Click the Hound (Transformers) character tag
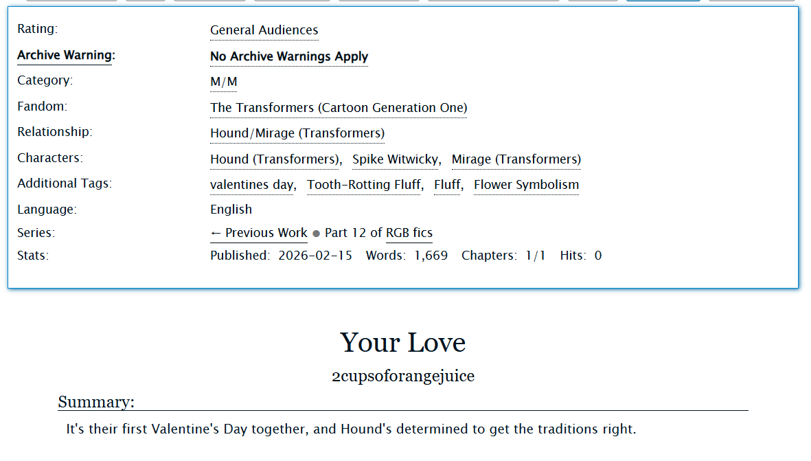 pos(275,159)
